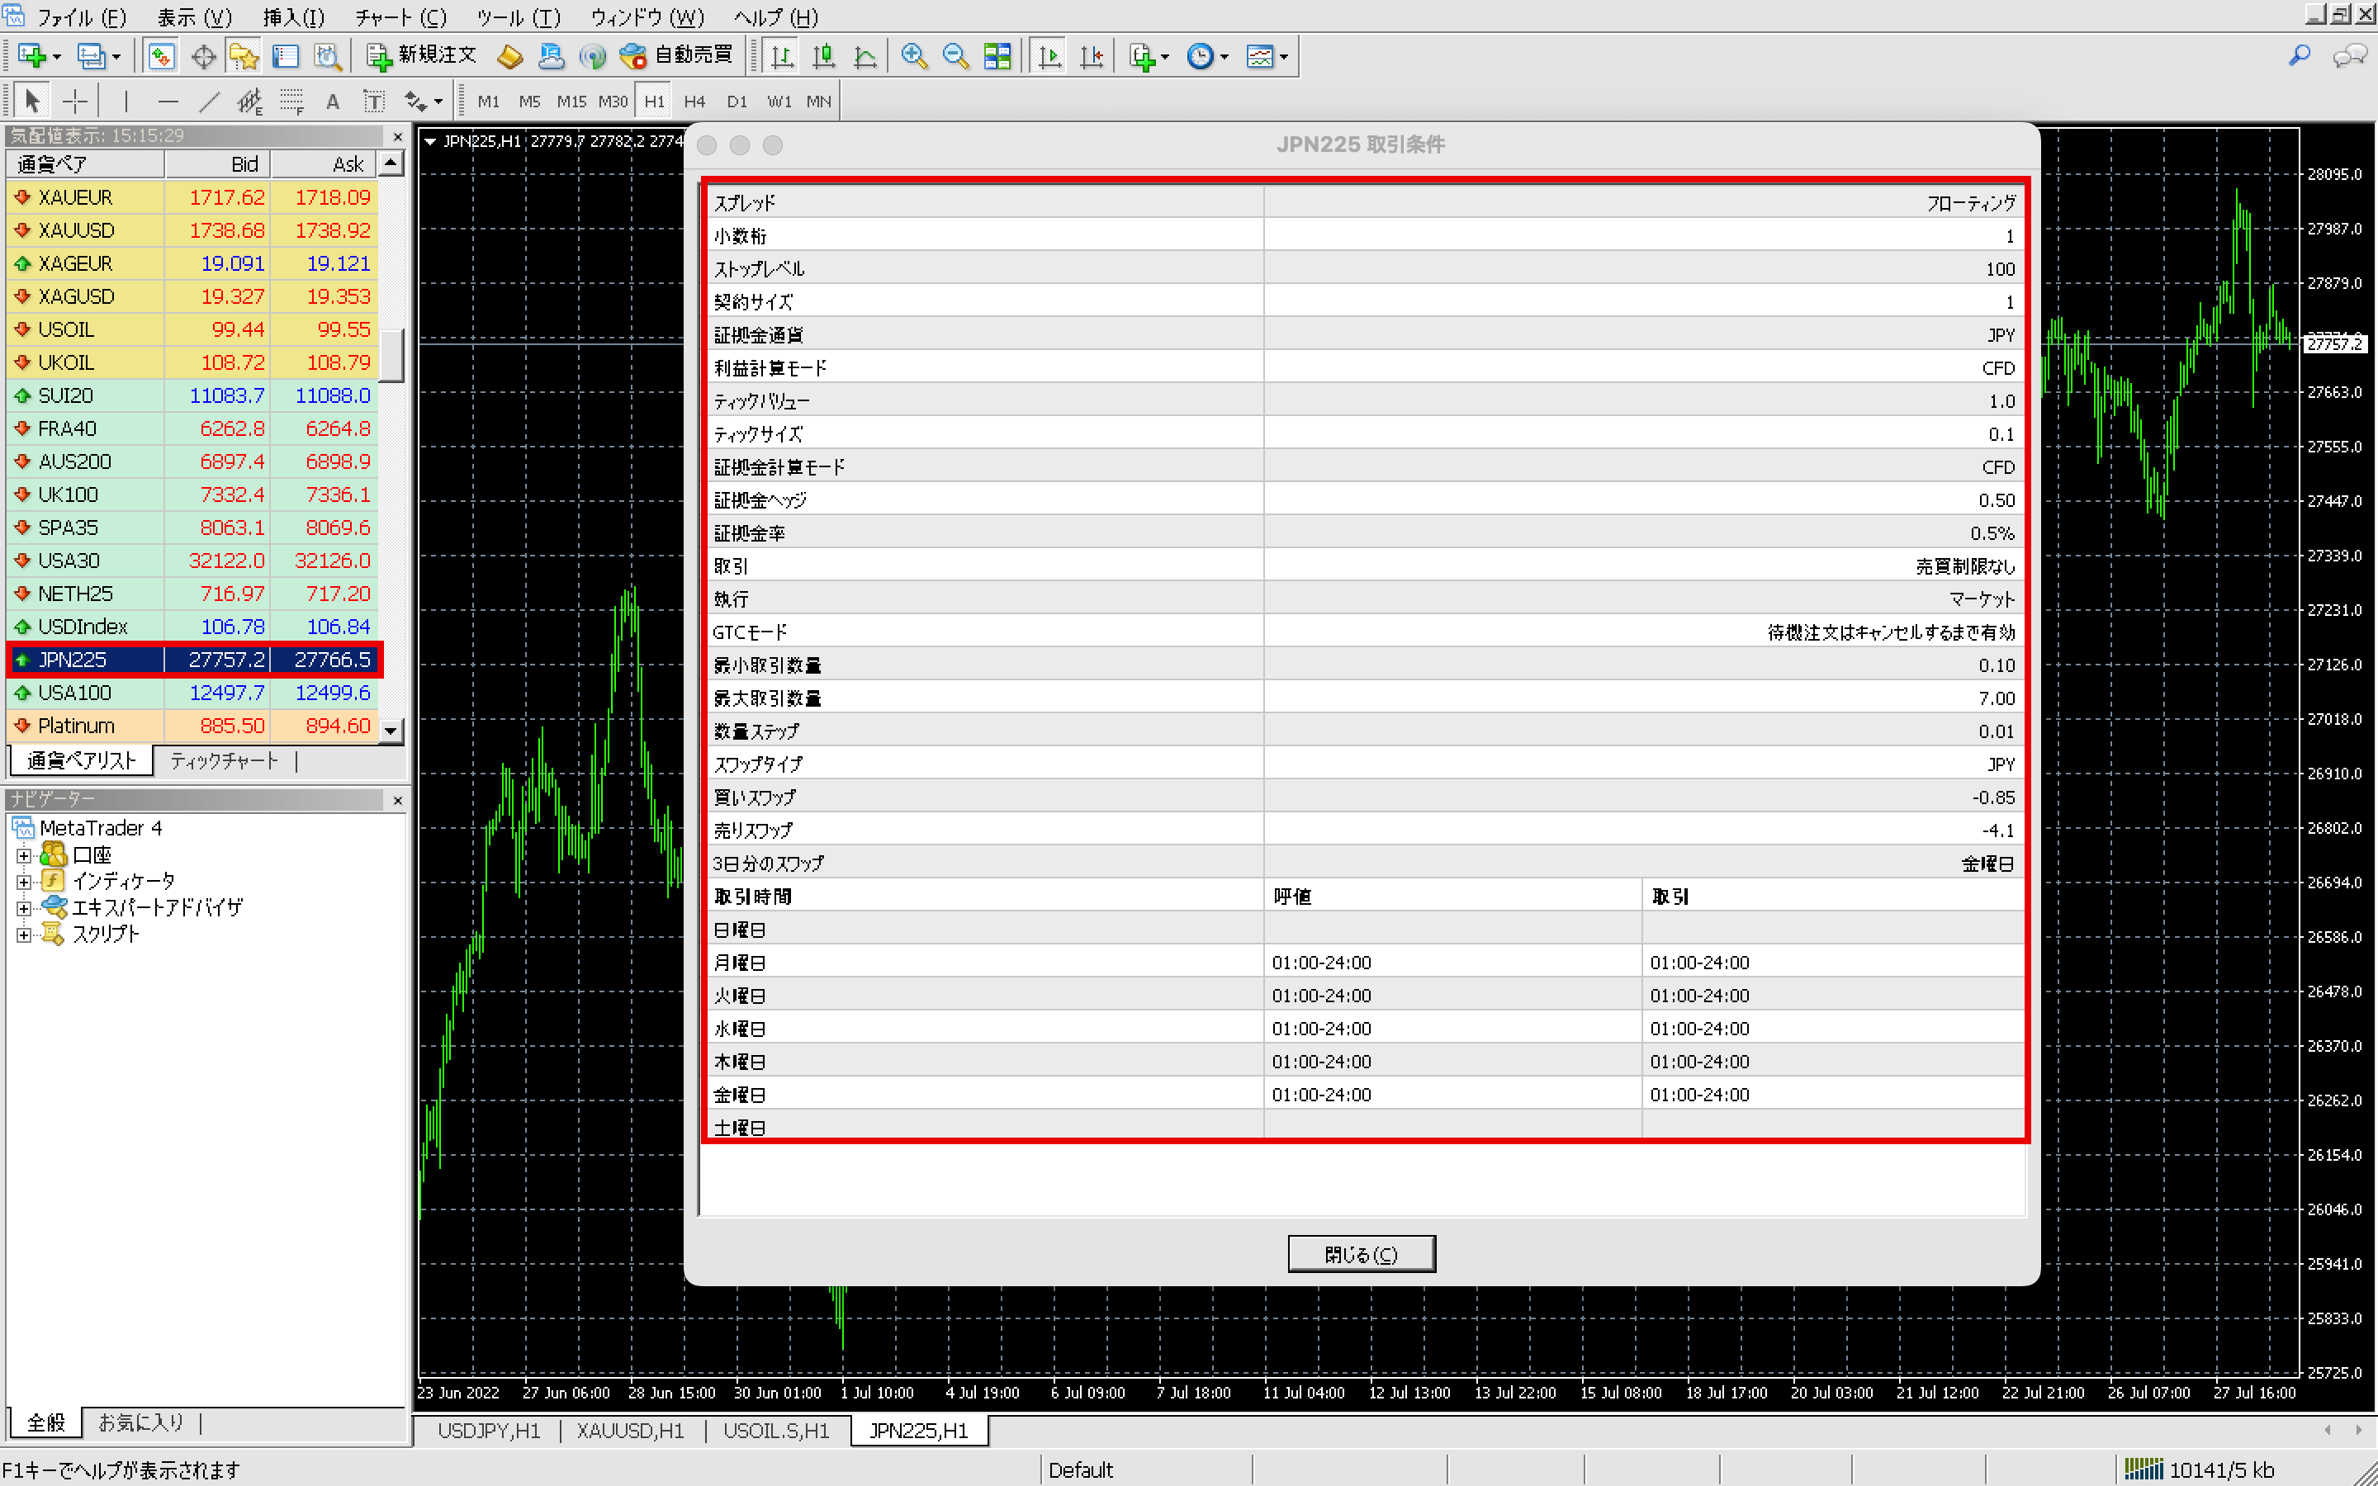The image size is (2378, 1486).
Task: Toggle the 自動売買 auto trading button
Action: pos(677,56)
